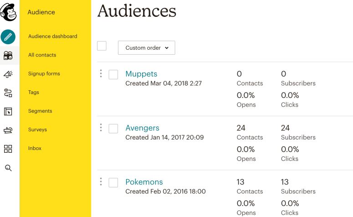353x217 pixels.
Task: Click the 0.0% Opens value for Avengers
Action: point(246,150)
